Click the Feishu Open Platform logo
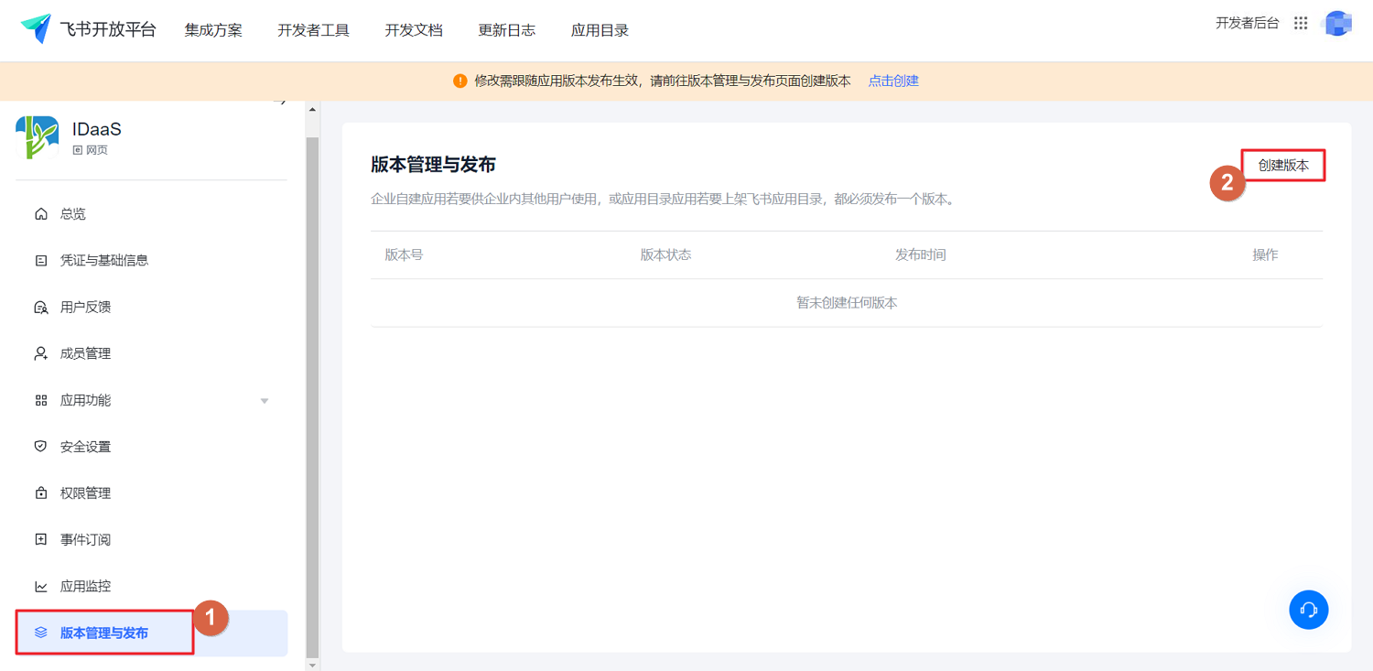Screen dimensions: 1373x671 pyautogui.click(x=37, y=28)
